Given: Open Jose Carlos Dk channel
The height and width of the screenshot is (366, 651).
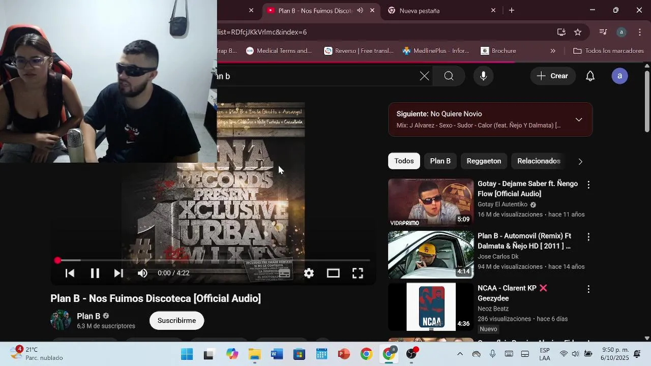Looking at the screenshot, I should [x=498, y=257].
